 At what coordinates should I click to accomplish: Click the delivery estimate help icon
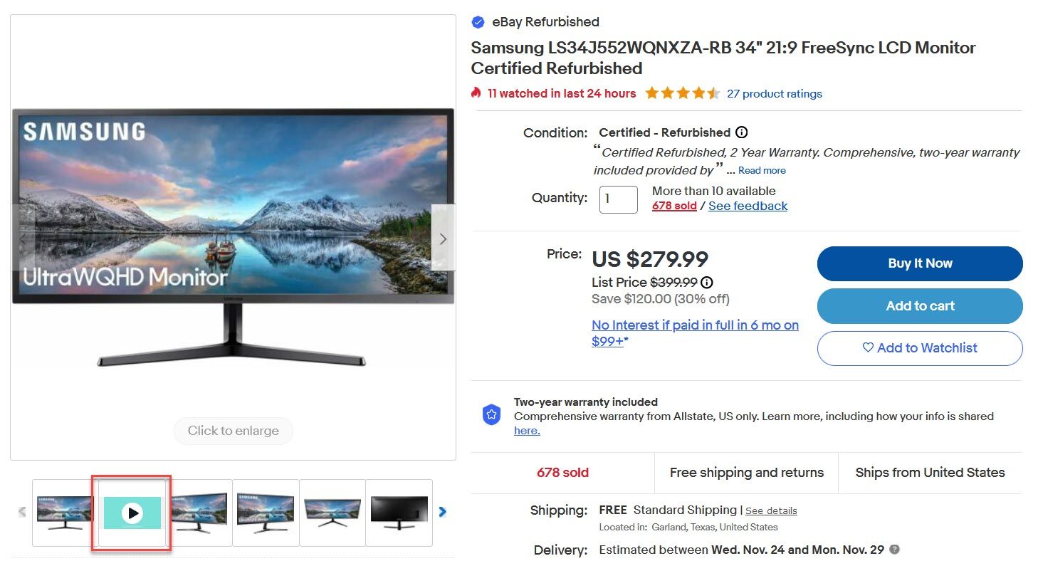click(895, 550)
